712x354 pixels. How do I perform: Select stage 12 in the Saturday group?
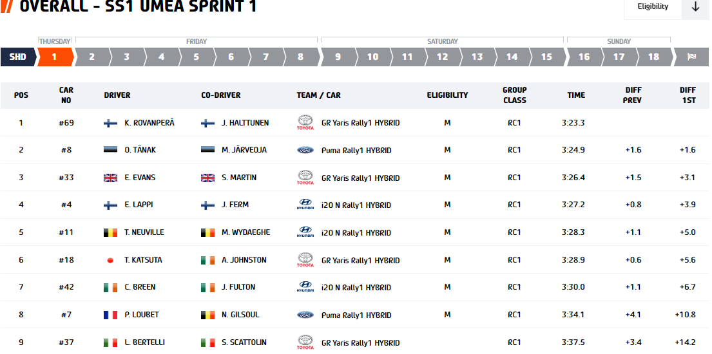point(442,57)
